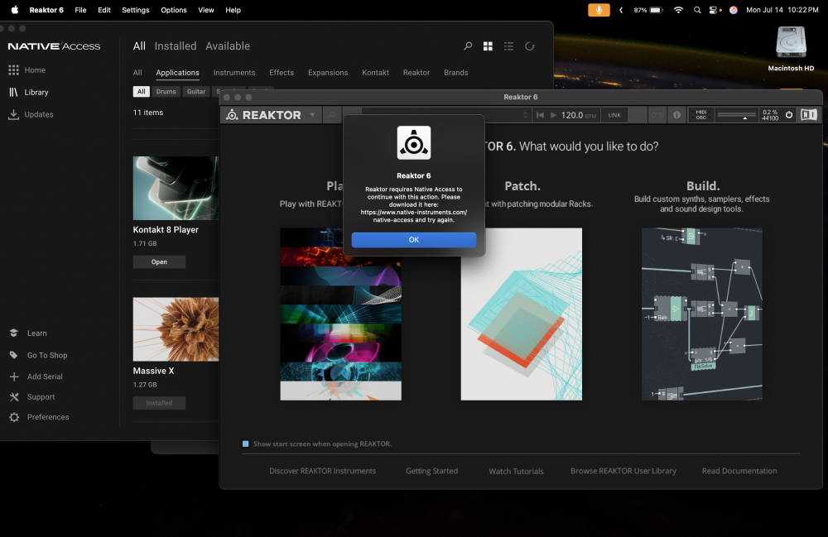
Task: Click the CPU load and sample rate display
Action: pos(770,115)
